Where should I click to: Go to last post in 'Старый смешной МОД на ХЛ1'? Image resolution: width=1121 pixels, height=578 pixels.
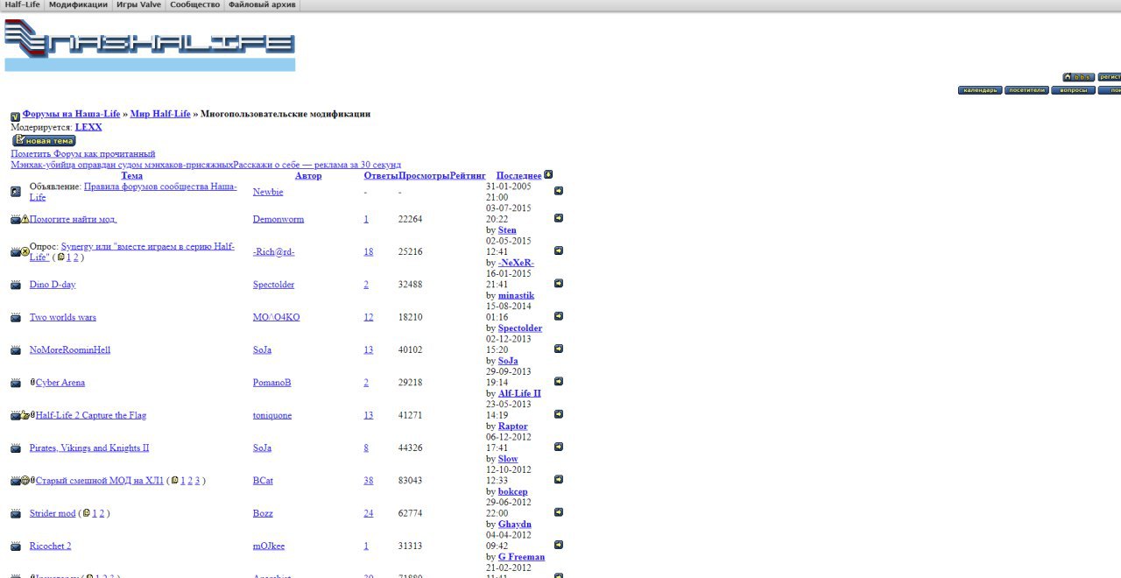point(559,480)
